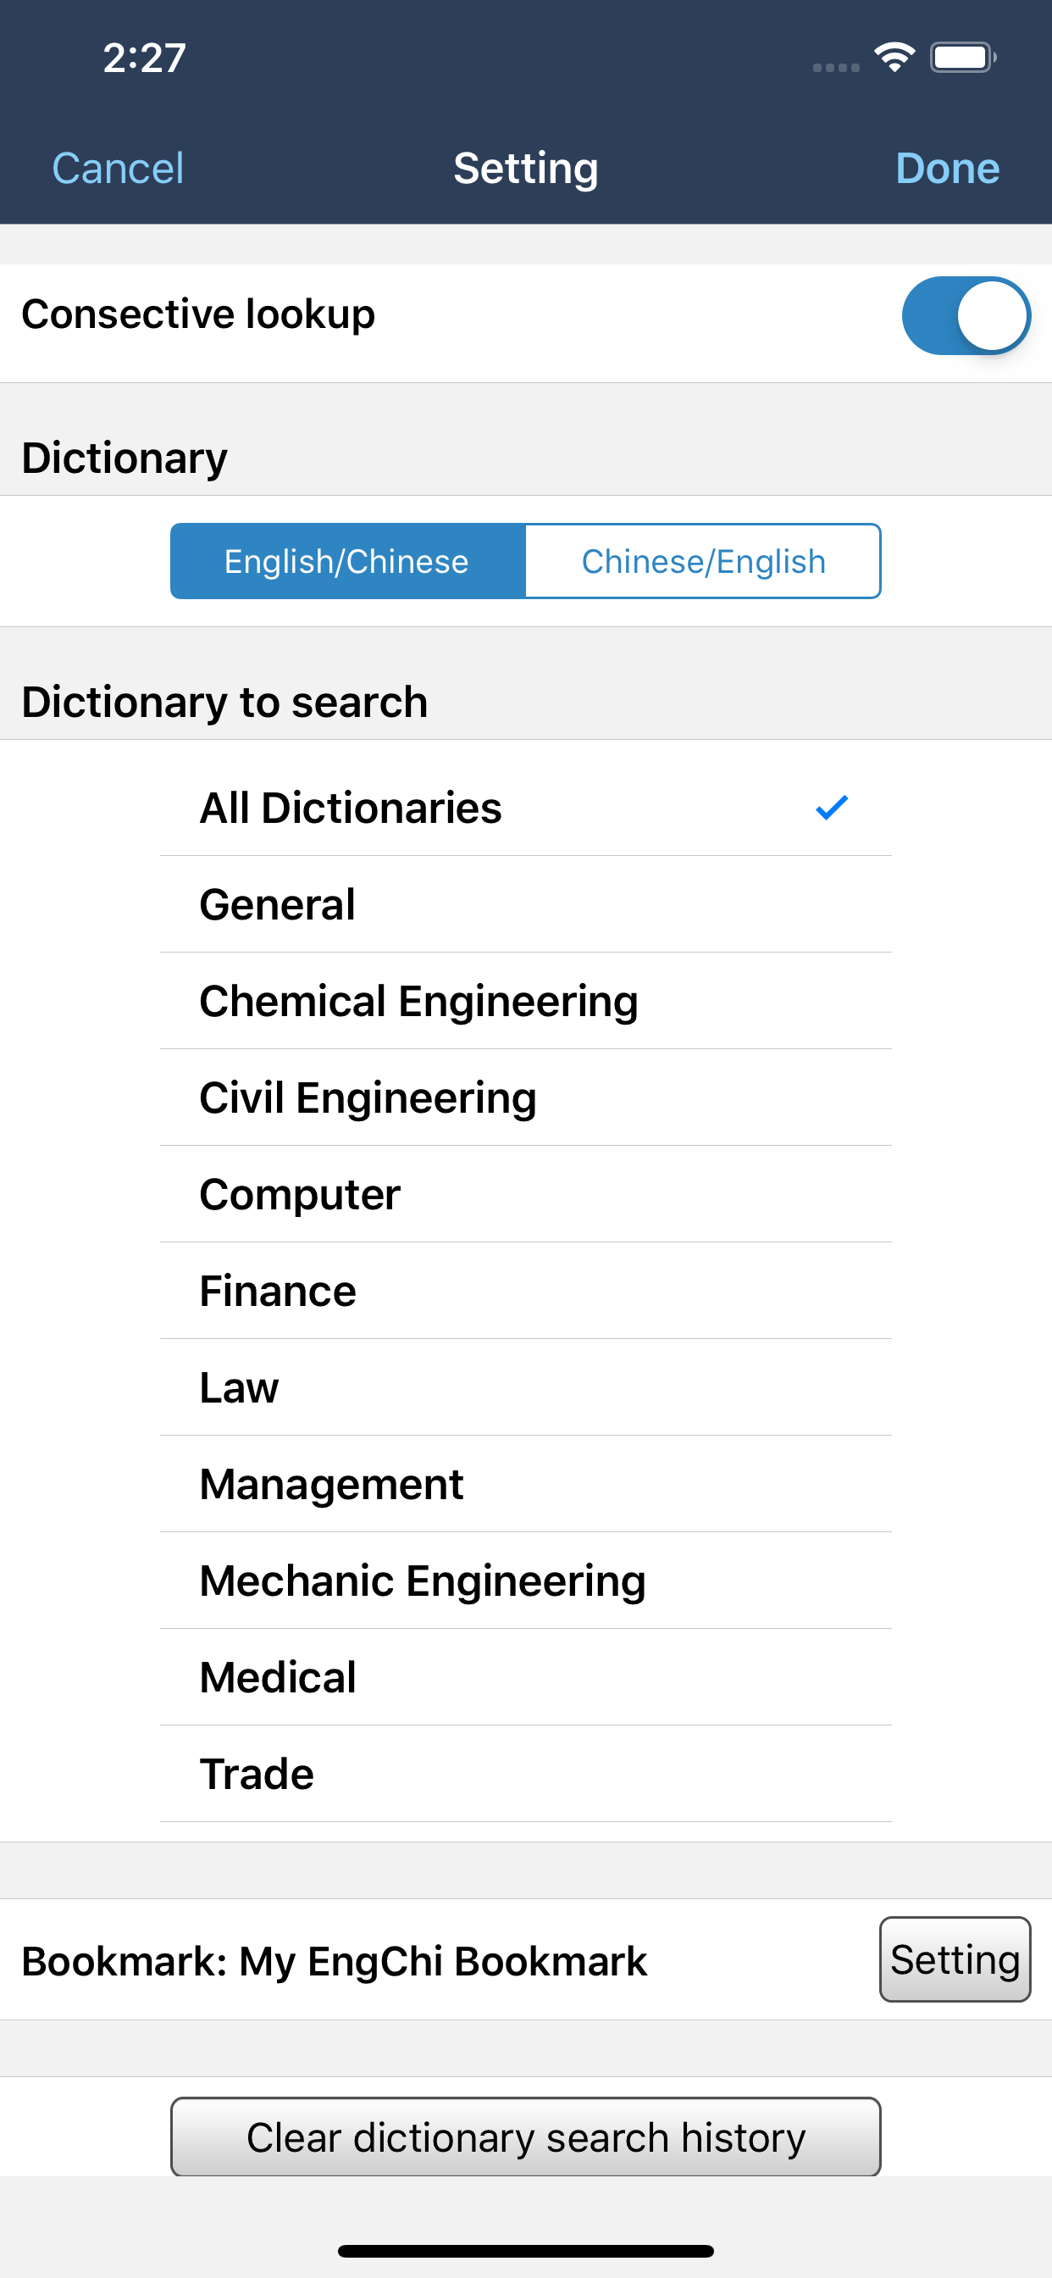Image resolution: width=1052 pixels, height=2278 pixels.
Task: Pick the Chemical Engineering dictionary
Action: click(x=526, y=1001)
